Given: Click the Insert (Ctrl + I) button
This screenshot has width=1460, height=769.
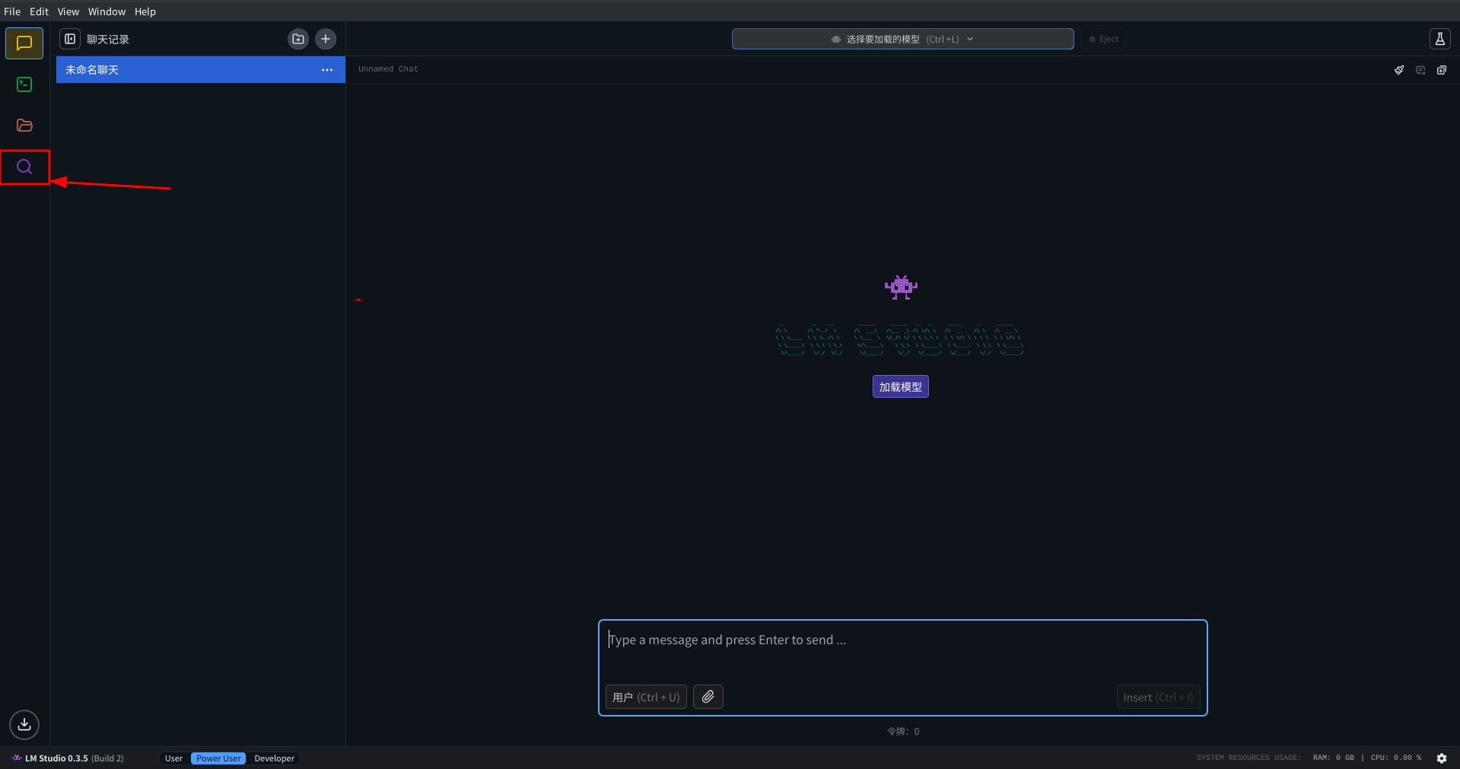Looking at the screenshot, I should [x=1158, y=697].
